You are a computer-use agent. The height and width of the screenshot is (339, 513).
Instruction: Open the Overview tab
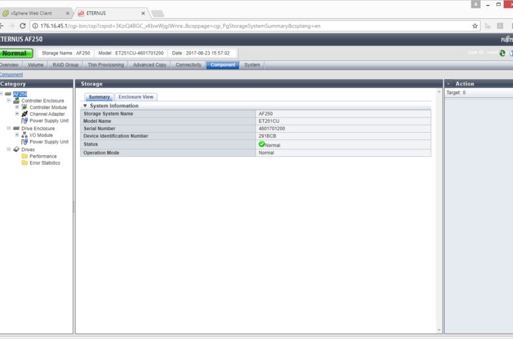pos(10,65)
